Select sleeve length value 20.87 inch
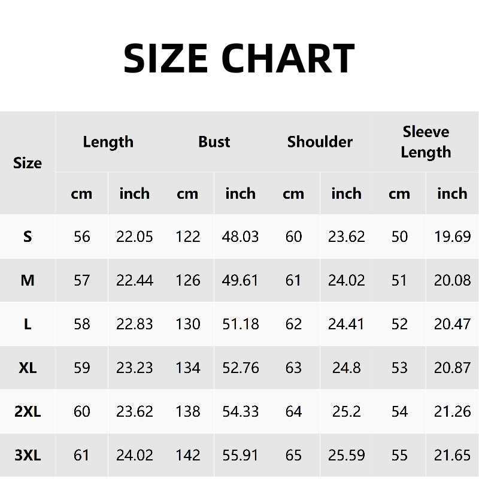 click(452, 368)
